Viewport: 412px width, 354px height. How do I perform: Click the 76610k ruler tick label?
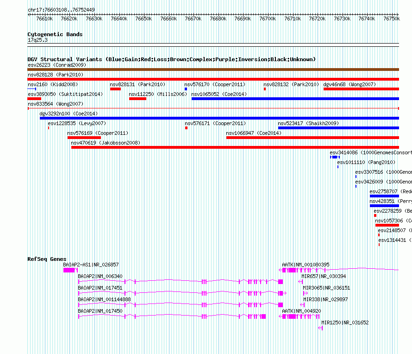(44, 19)
